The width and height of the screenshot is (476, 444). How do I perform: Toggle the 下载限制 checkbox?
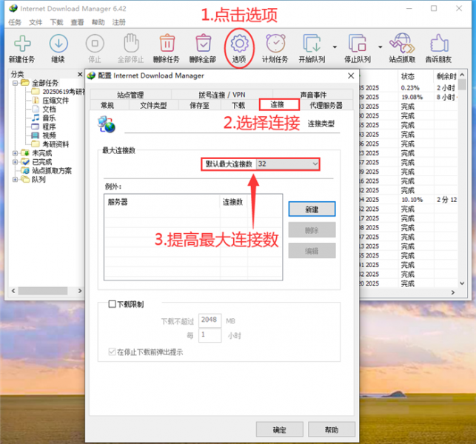pos(112,304)
